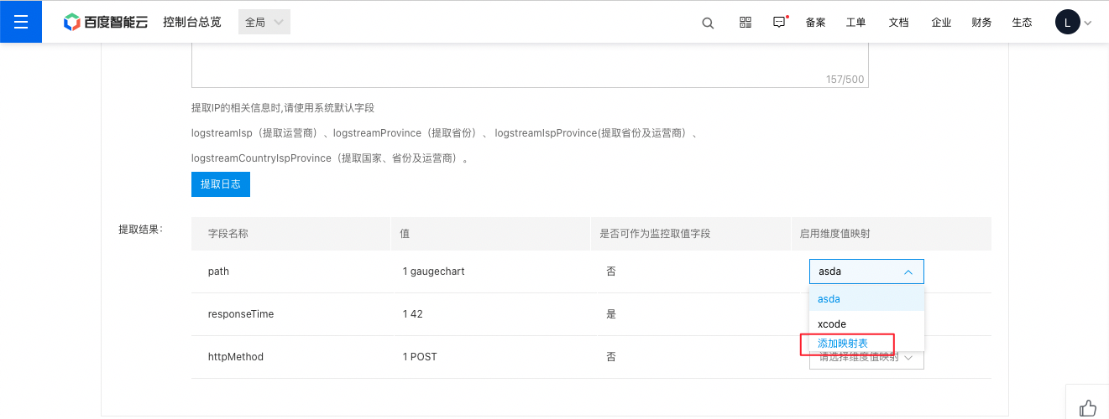Open the blue hamburger menu
1109x419 pixels.
(x=21, y=22)
